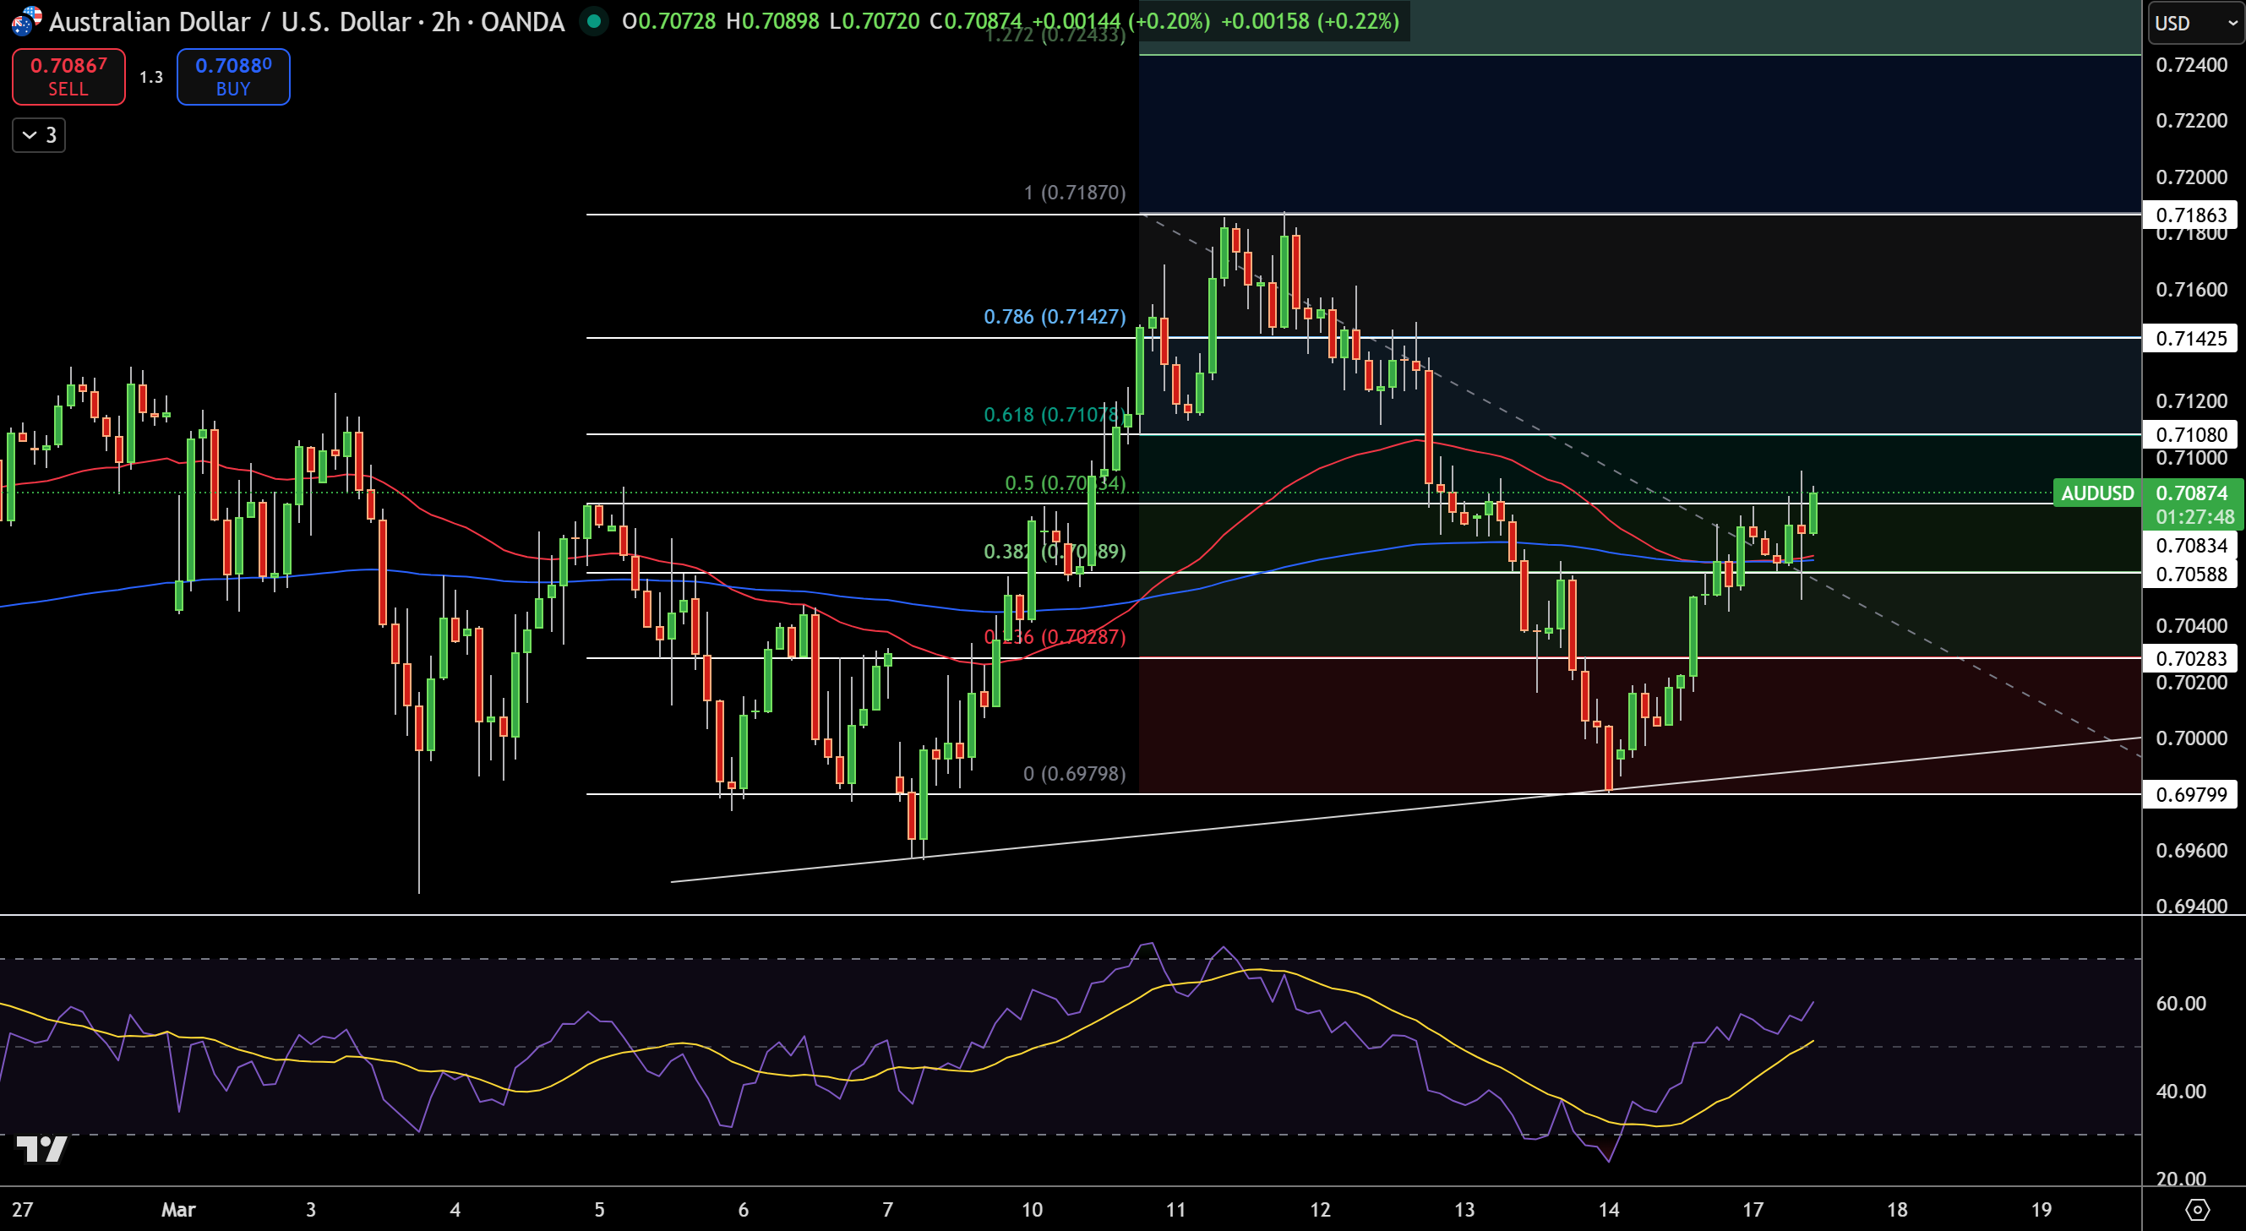
Task: Select the 1 (0.71870) Fibonacci level label
Action: coord(1074,192)
